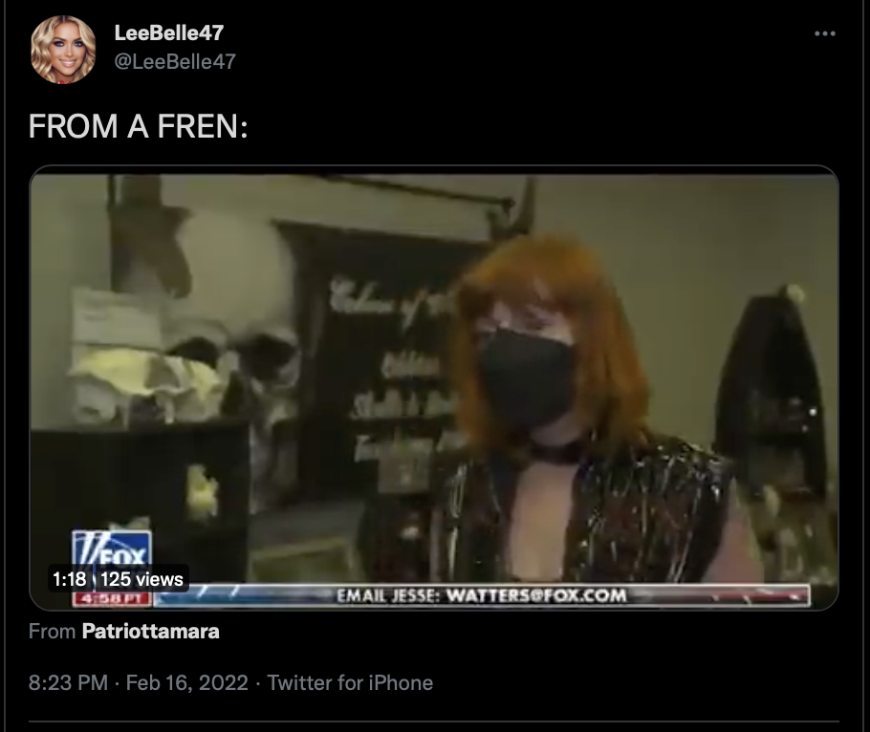870x732 pixels.
Task: Open the three-dot more options menu
Action: coord(824,33)
